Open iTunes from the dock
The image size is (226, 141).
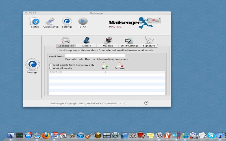point(81,135)
